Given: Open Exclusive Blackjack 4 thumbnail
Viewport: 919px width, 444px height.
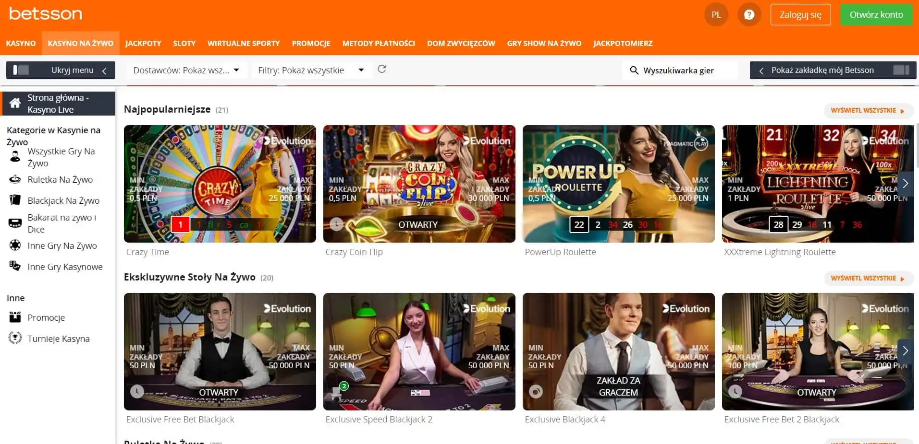Looking at the screenshot, I should click(619, 351).
